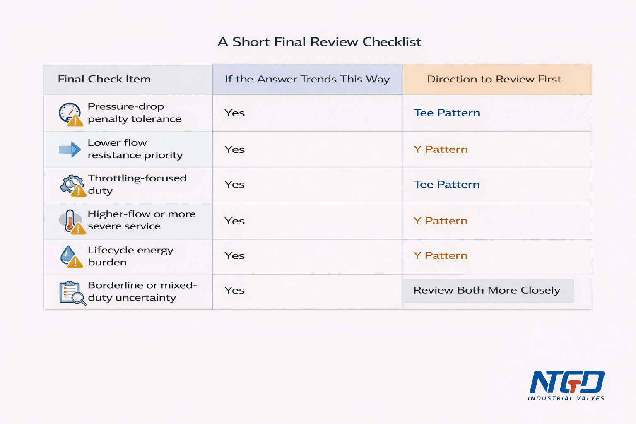Click the NTGD Industrial Valves logo

click(566, 385)
